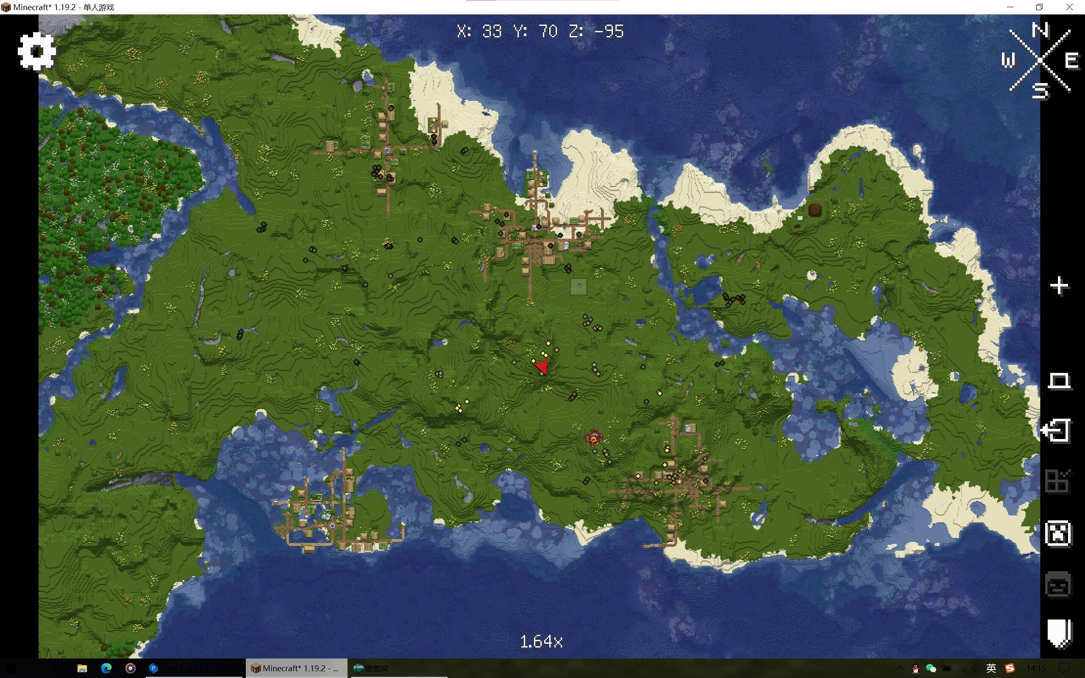
Task: Toggle the dimmed grid-with-checkmark icon
Action: pyautogui.click(x=1057, y=482)
